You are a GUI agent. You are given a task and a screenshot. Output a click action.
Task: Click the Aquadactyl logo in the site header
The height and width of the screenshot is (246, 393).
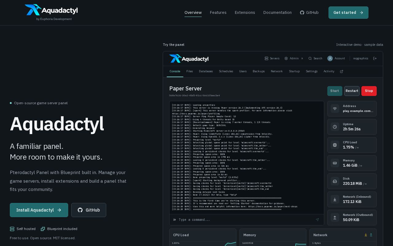tap(51, 10)
